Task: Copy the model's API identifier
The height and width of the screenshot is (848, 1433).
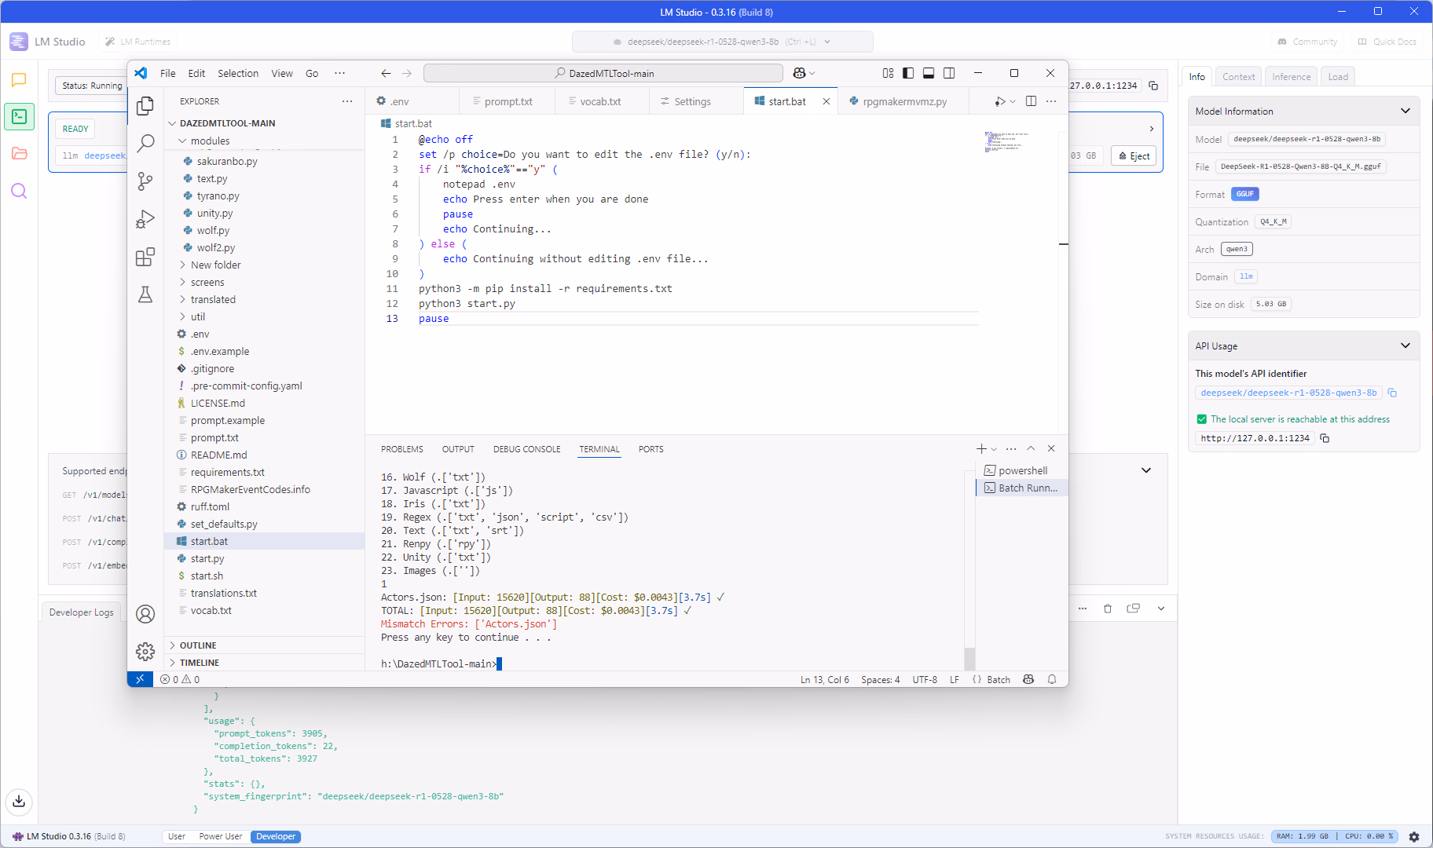Action: tap(1392, 393)
